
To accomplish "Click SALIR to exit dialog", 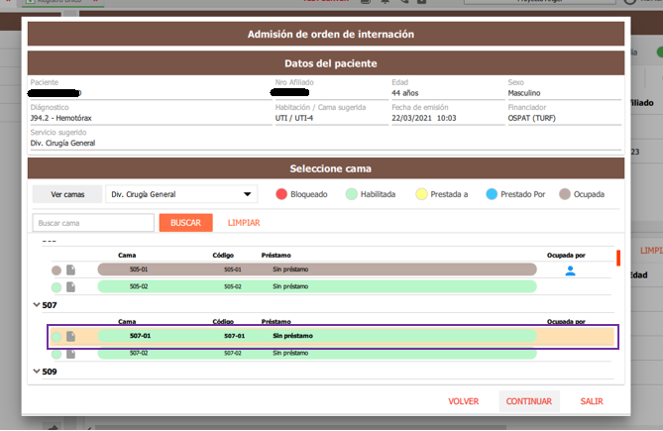I will coord(592,401).
